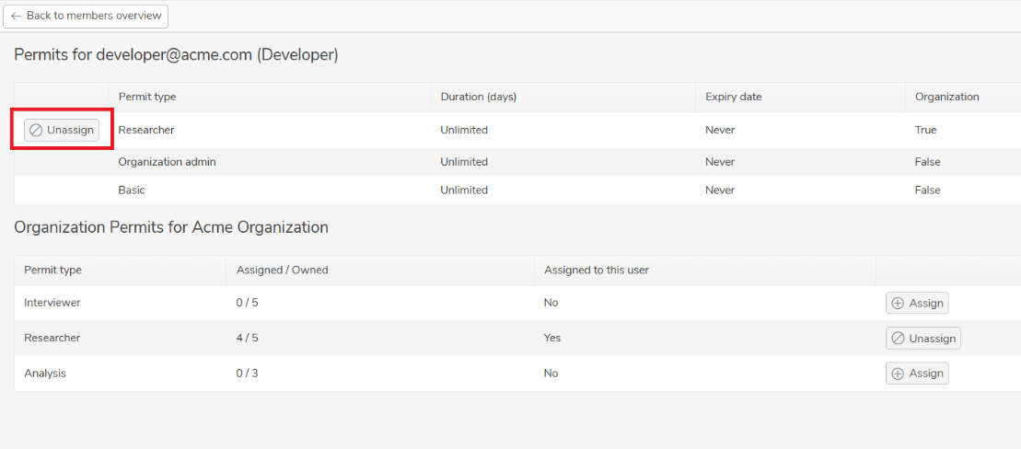Select the Assigned / Owned column header
The height and width of the screenshot is (449, 1021).
[x=282, y=271]
